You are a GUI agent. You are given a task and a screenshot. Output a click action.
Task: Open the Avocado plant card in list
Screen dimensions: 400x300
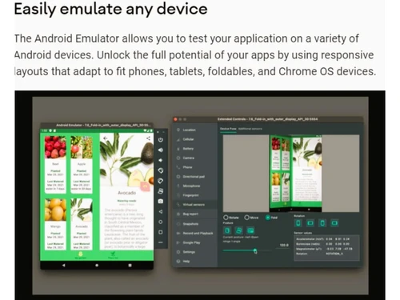pyautogui.click(x=82, y=224)
